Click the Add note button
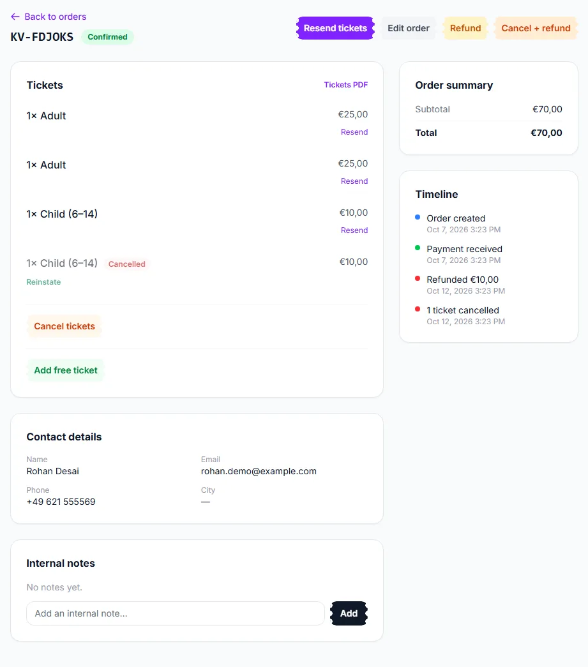588x667 pixels. pos(349,613)
